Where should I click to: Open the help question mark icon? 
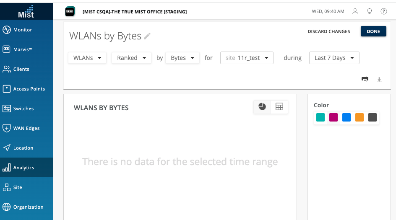coord(383,12)
